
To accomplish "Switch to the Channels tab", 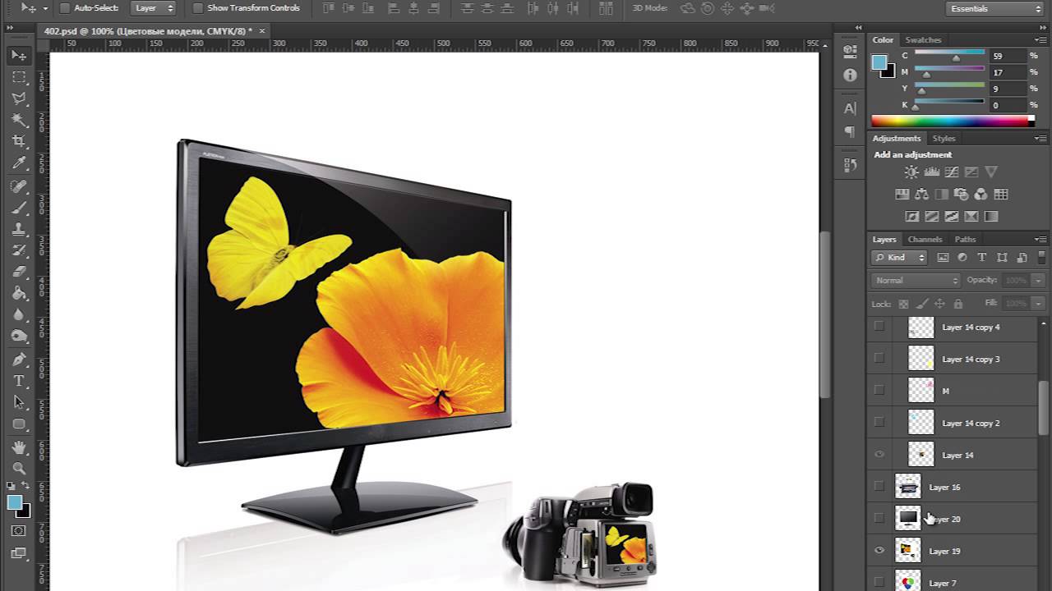I will coord(925,239).
